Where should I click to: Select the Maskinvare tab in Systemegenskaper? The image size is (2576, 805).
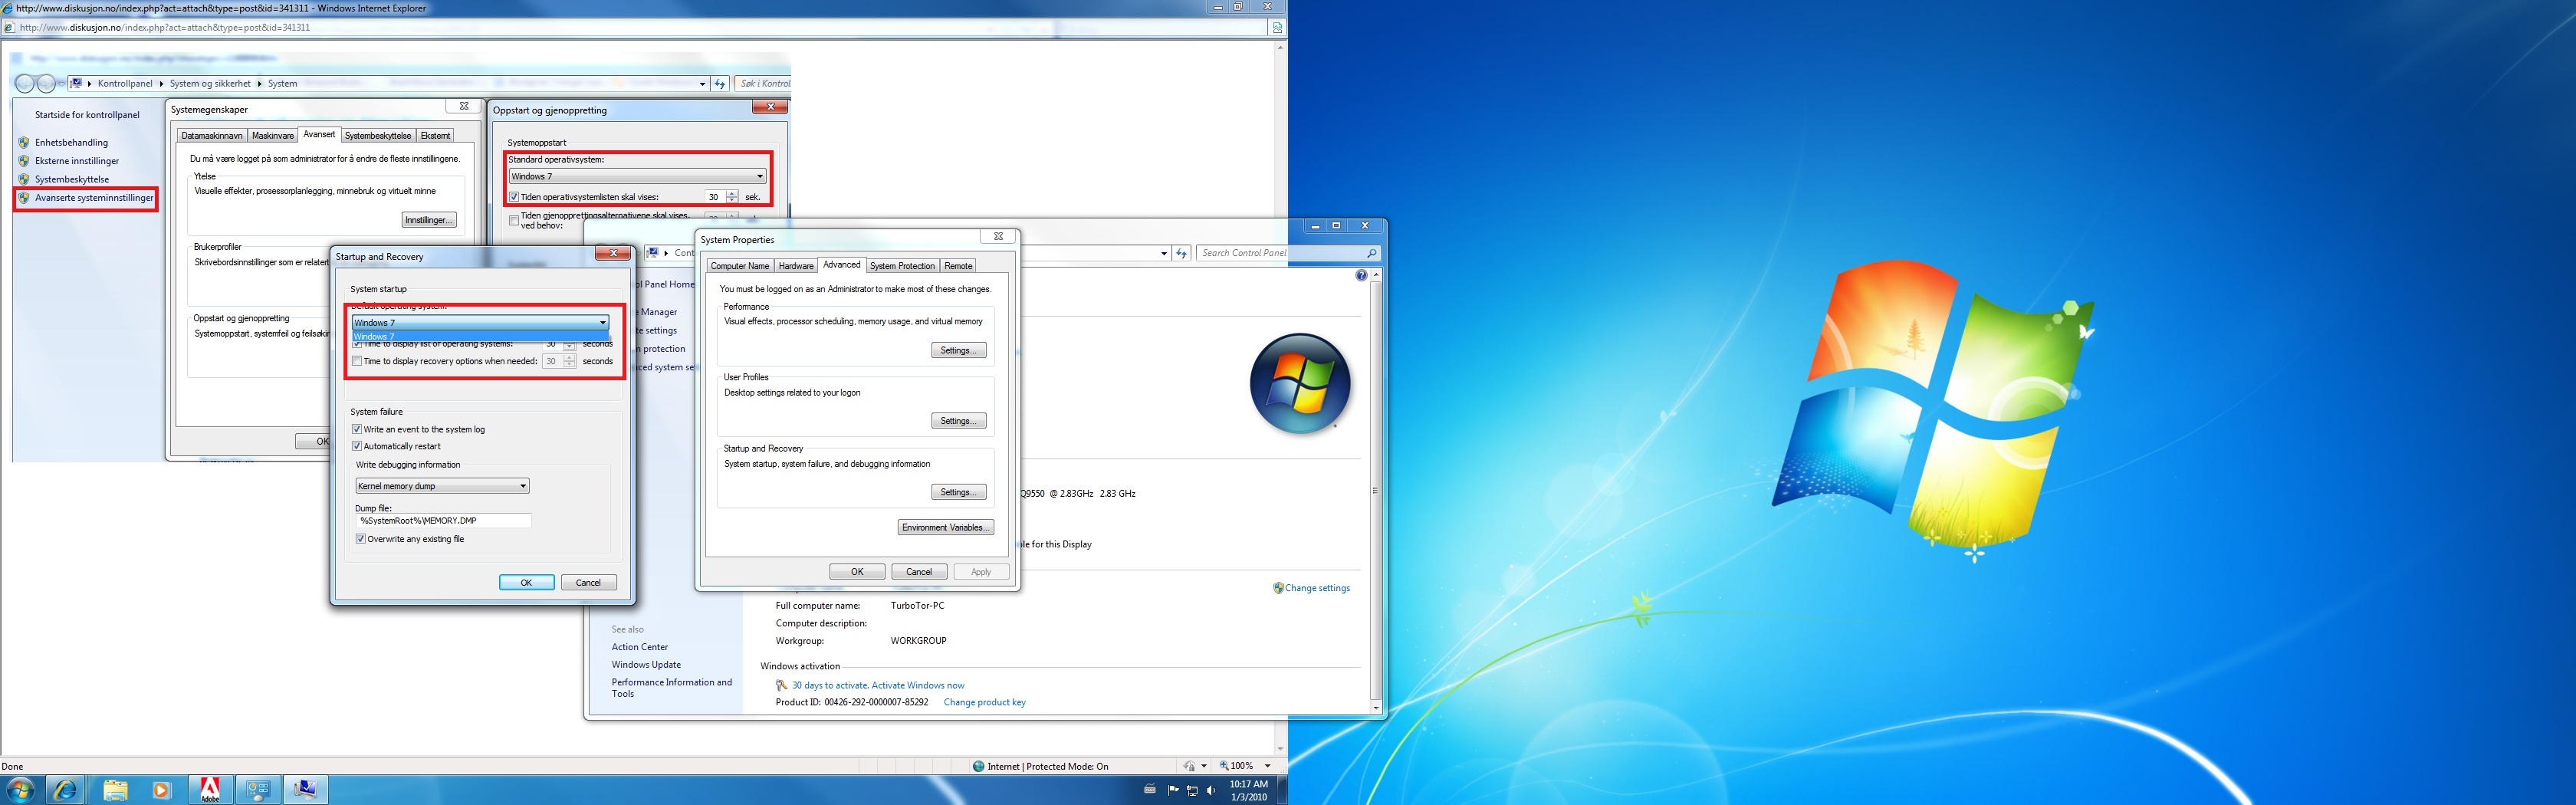273,136
